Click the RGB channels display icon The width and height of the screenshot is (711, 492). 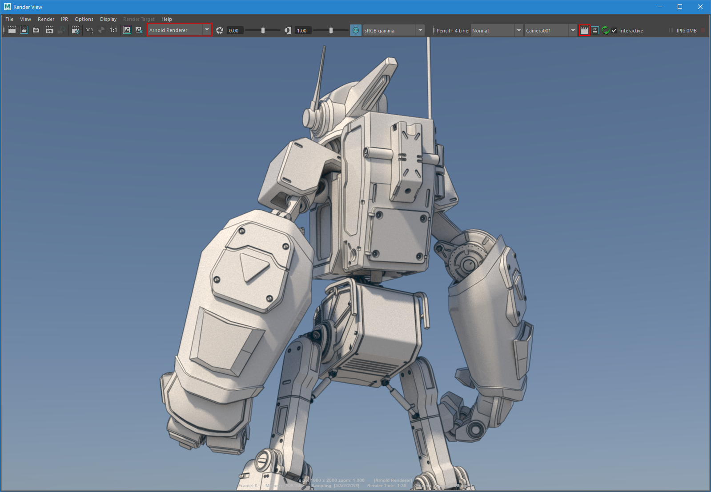[x=89, y=30]
